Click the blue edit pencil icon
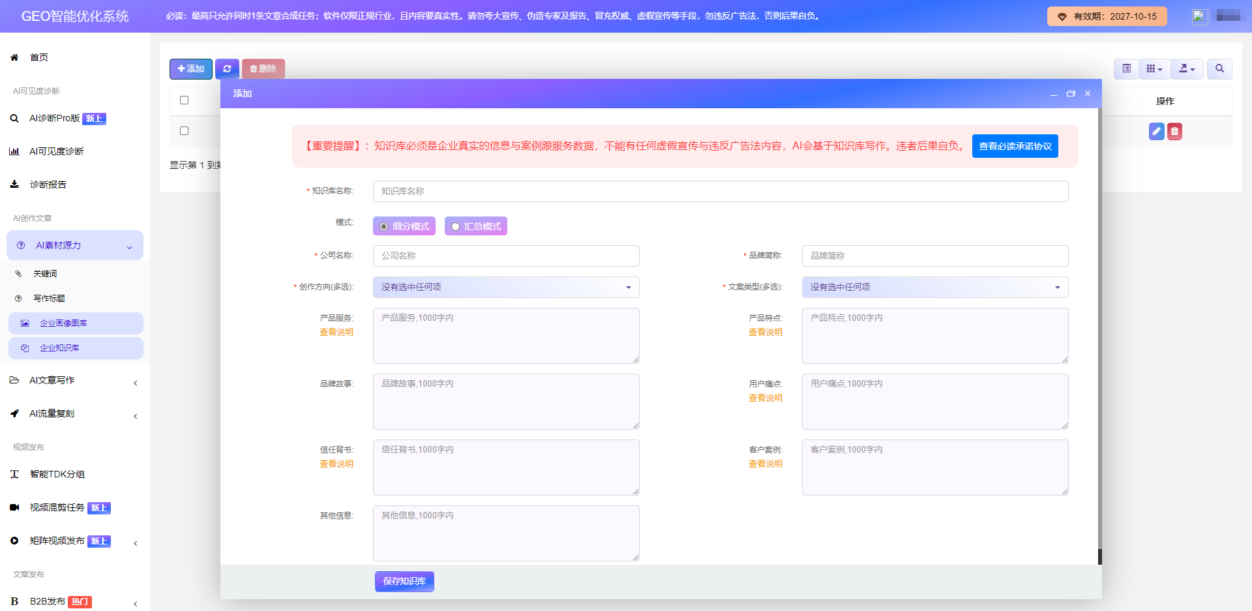The height and width of the screenshot is (611, 1252). pos(1156,131)
